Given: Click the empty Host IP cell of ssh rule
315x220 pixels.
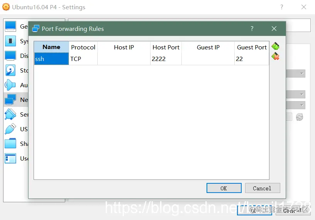Looking at the screenshot, I should click(x=124, y=59).
